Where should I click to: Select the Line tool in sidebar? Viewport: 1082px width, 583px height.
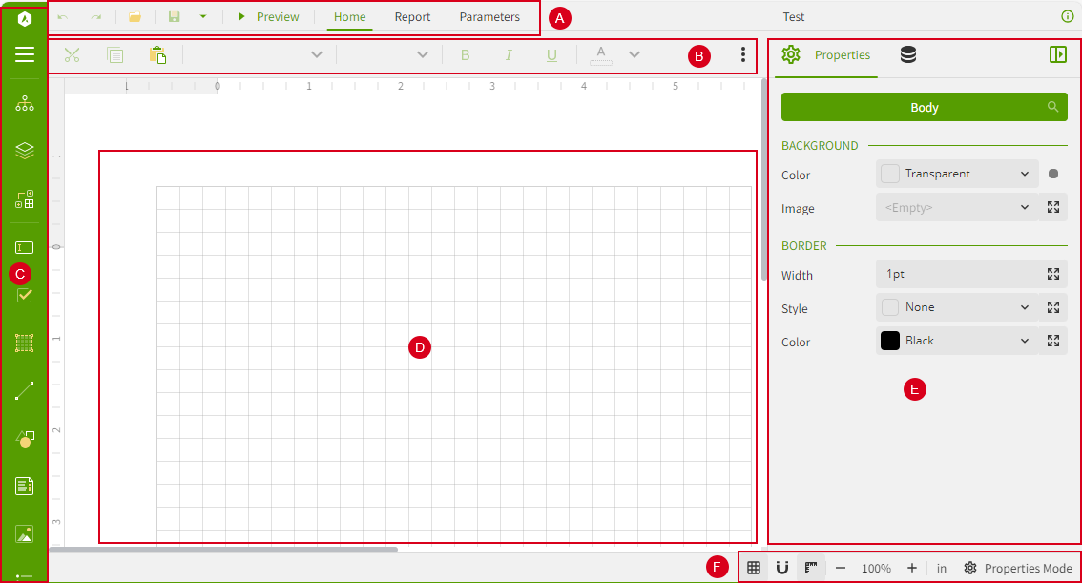click(x=25, y=390)
